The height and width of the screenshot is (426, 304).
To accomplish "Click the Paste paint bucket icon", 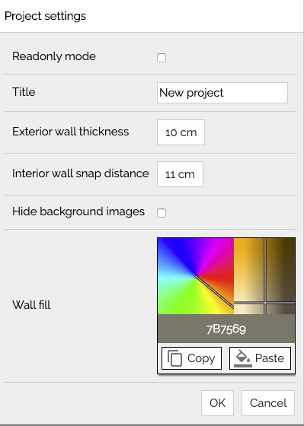I will (x=243, y=358).
